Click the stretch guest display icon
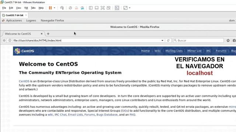Screen dimensions: 236x132 [x=125, y=8]
